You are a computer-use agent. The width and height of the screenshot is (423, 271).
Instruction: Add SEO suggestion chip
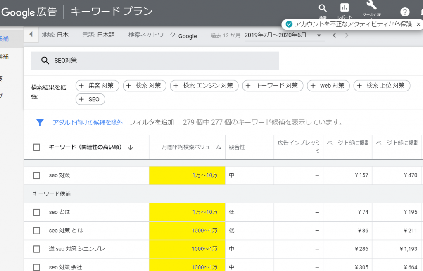pyautogui.click(x=90, y=100)
